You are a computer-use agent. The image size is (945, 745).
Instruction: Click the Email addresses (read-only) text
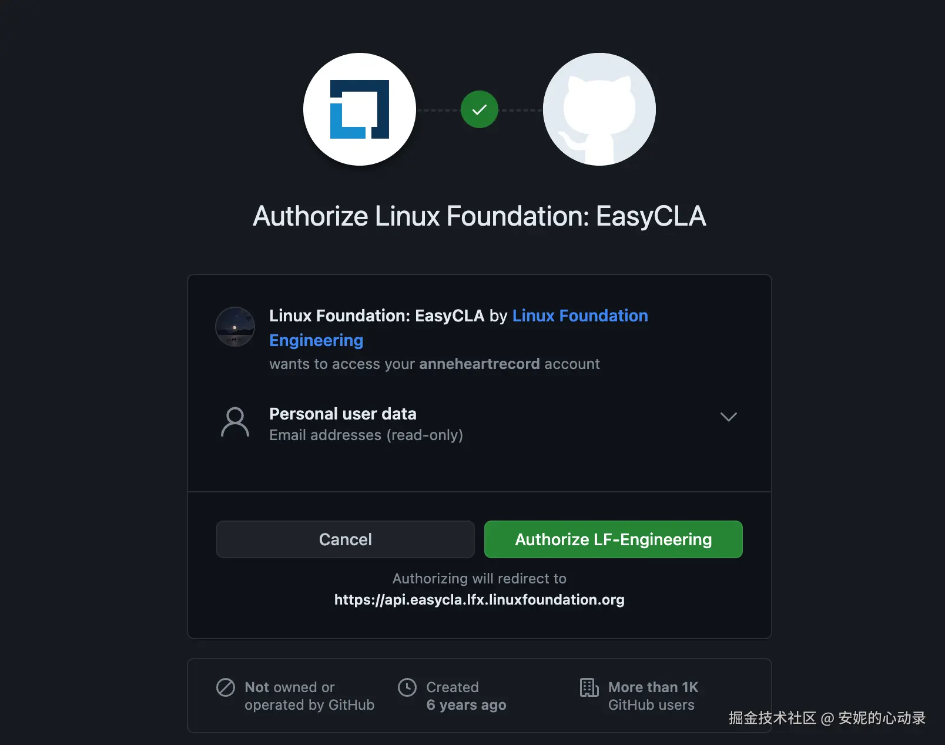366,435
